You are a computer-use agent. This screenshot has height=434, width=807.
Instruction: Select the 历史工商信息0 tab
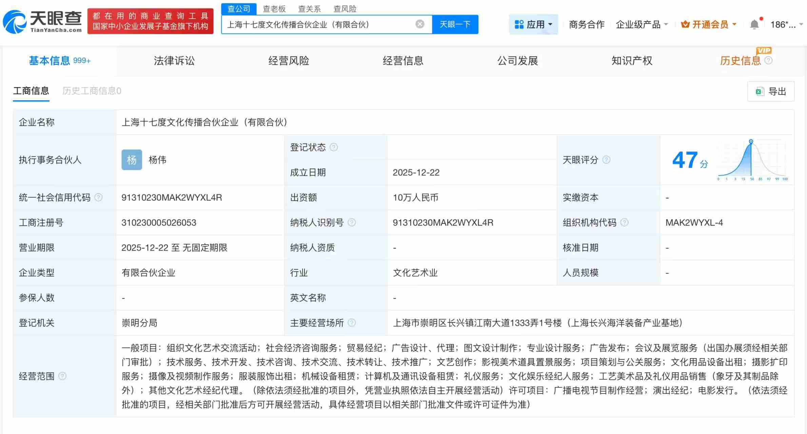(x=91, y=91)
